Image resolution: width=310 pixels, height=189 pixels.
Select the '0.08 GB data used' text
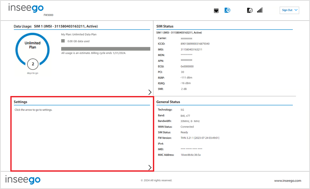click(78, 41)
